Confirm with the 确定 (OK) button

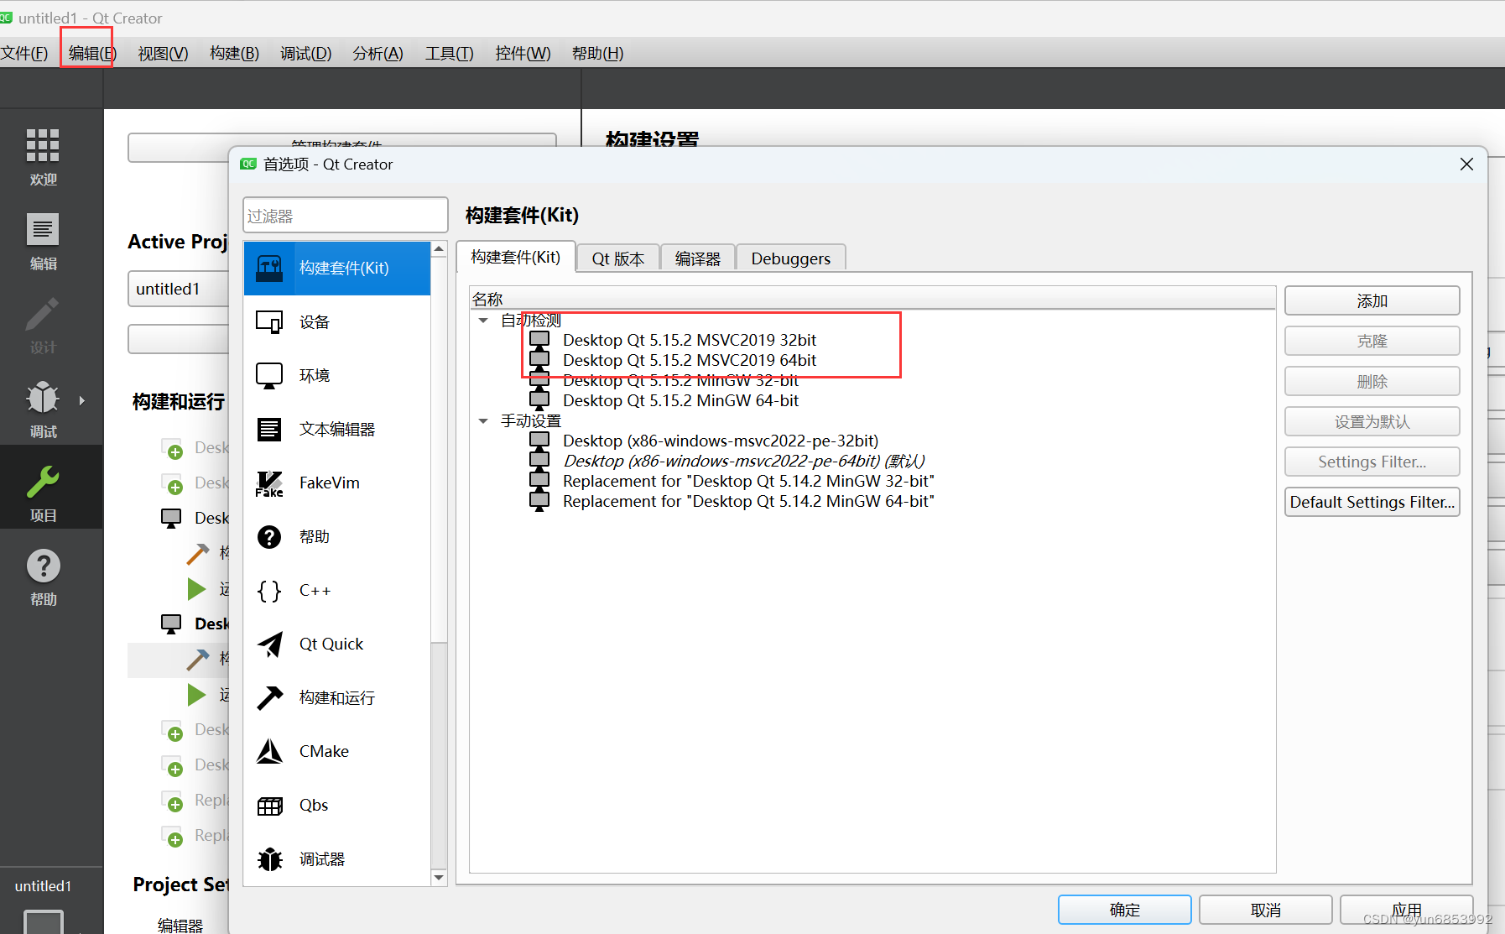click(x=1124, y=910)
